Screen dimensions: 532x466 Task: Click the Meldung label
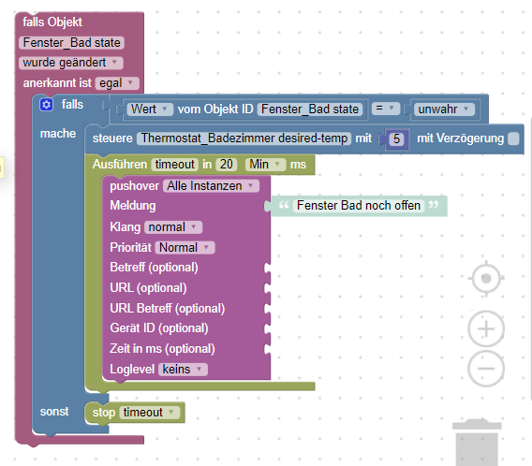pyautogui.click(x=133, y=205)
